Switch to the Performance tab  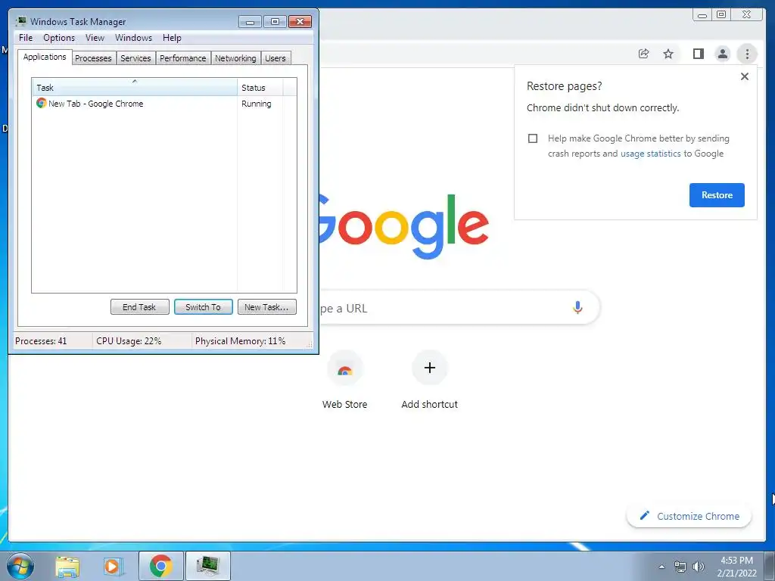183,58
